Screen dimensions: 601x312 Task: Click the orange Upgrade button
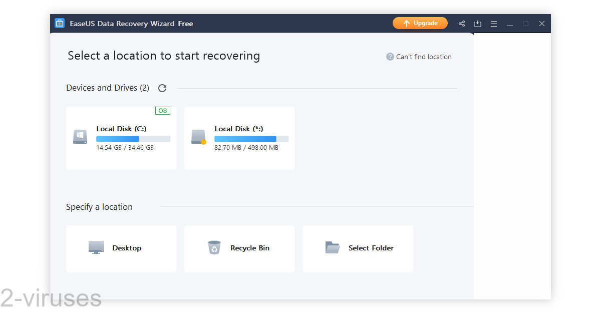(420, 24)
